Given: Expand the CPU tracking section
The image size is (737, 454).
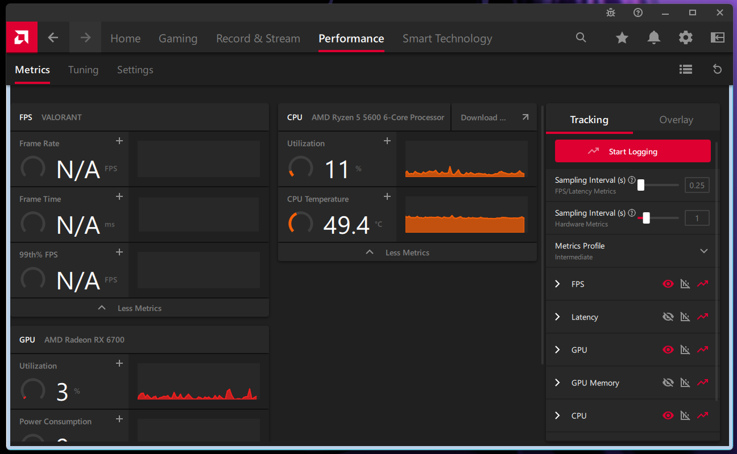Looking at the screenshot, I should click(x=557, y=415).
